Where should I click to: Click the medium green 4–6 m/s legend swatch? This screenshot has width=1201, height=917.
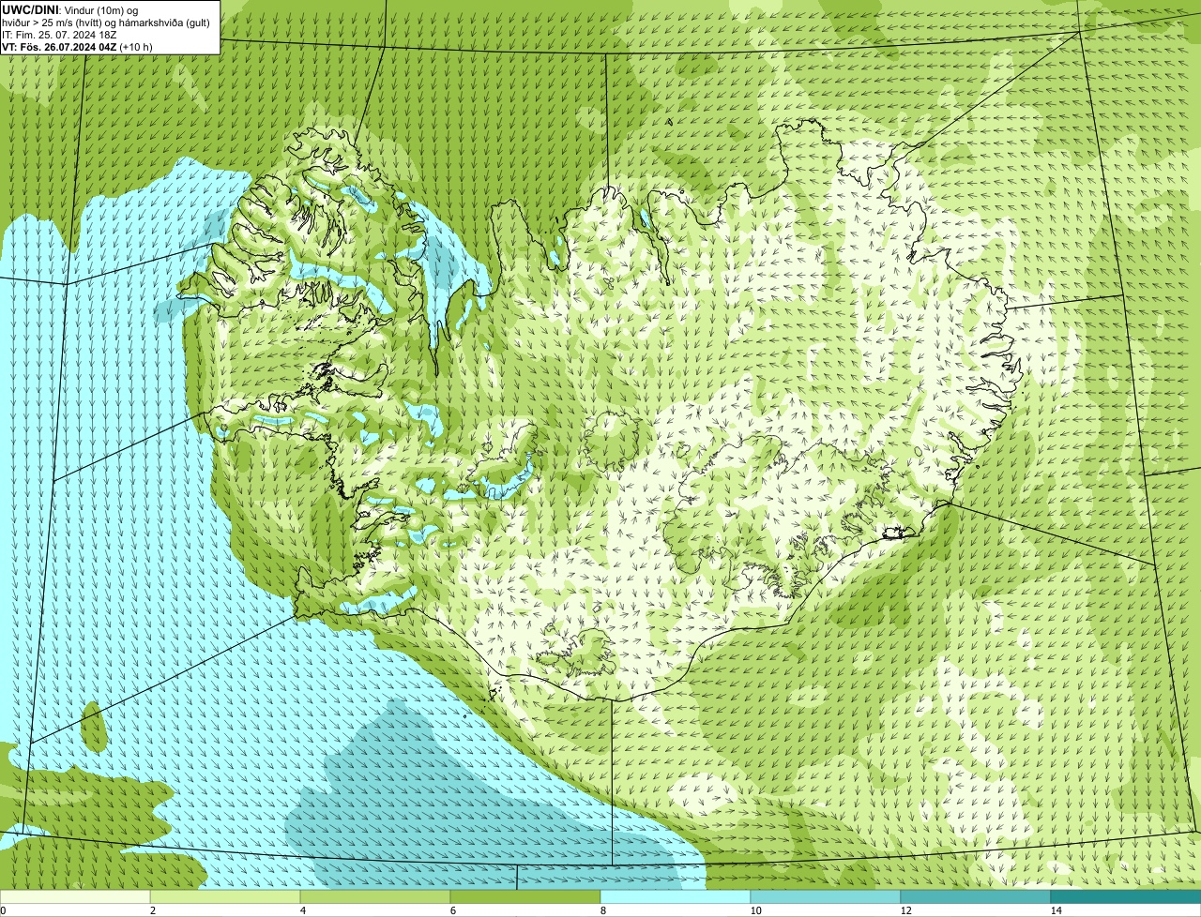[x=375, y=897]
